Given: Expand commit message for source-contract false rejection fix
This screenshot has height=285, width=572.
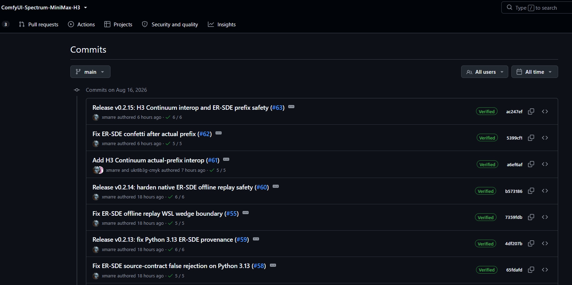Looking at the screenshot, I should pyautogui.click(x=273, y=265).
